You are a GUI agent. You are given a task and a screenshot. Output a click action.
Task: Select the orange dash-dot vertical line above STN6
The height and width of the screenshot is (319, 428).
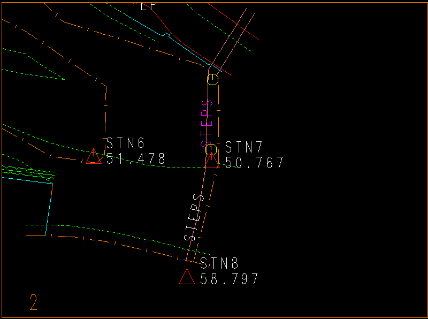(x=105, y=112)
